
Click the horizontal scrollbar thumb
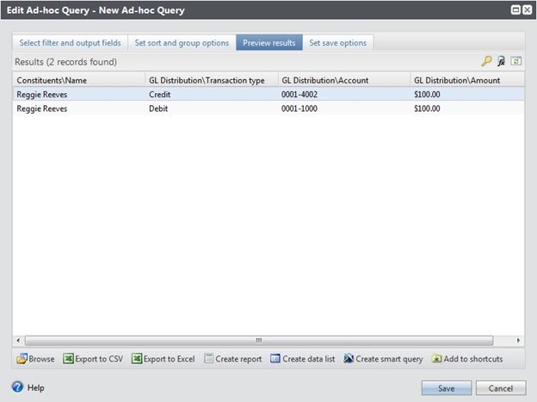pos(259,340)
